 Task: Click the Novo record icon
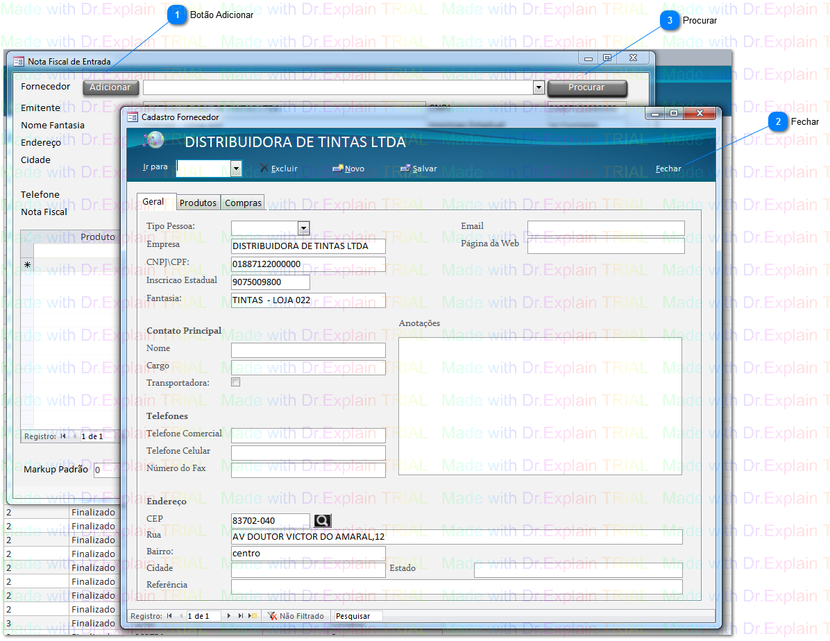338,169
